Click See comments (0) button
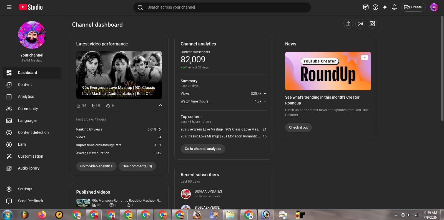Image resolution: width=444 pixels, height=220 pixels. 137,166
